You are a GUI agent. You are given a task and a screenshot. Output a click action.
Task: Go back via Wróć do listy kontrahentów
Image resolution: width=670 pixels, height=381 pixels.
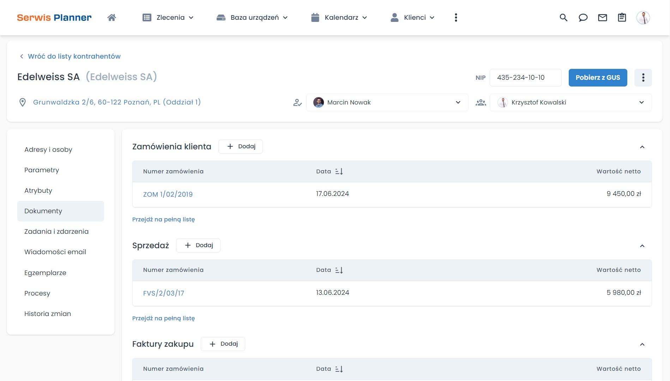[70, 56]
